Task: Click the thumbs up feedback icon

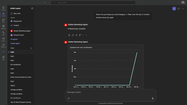Action: 73,35
